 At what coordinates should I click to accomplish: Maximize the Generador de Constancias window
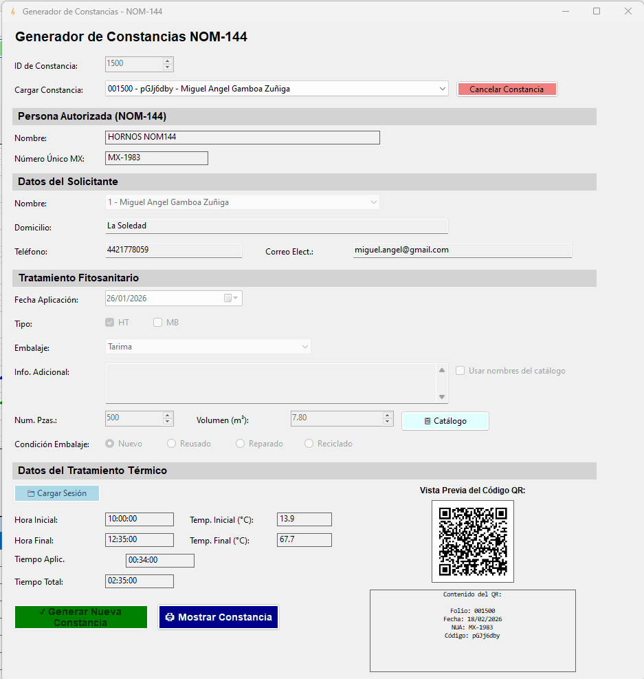[597, 11]
